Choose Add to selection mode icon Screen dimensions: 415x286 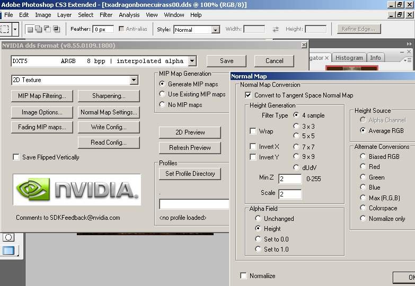tap(39, 29)
